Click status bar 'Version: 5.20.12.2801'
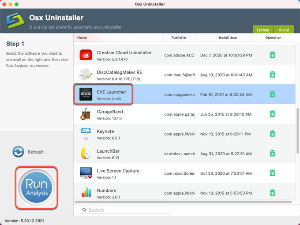Viewport: 300px width, 225px height. (x=25, y=221)
